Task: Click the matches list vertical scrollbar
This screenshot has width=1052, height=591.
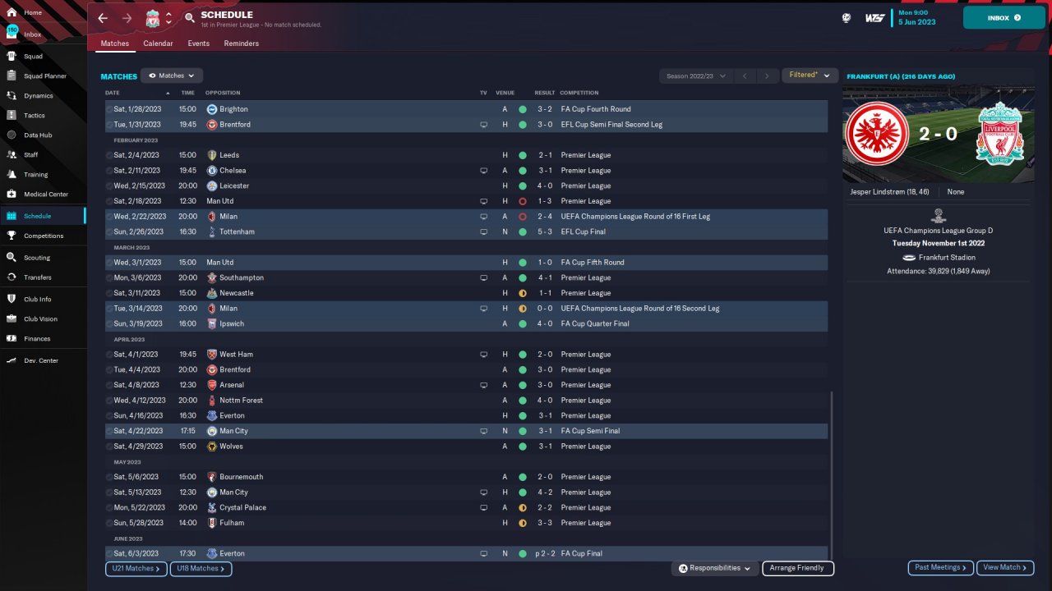Action: click(x=832, y=474)
